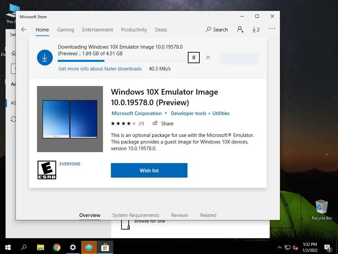Open Get more info about faster downloads
The width and height of the screenshot is (338, 254).
click(x=100, y=69)
